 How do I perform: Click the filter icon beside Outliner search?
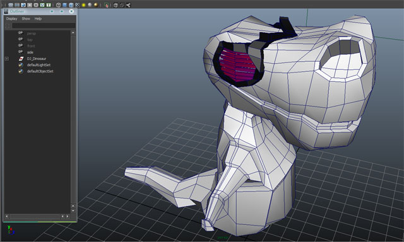click(x=8, y=25)
